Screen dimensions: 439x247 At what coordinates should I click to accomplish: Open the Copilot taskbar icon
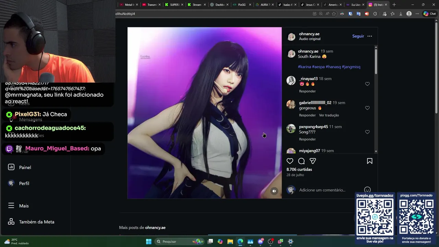(x=220, y=242)
